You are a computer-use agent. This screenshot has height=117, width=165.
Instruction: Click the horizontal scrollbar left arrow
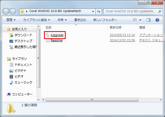click(43, 100)
